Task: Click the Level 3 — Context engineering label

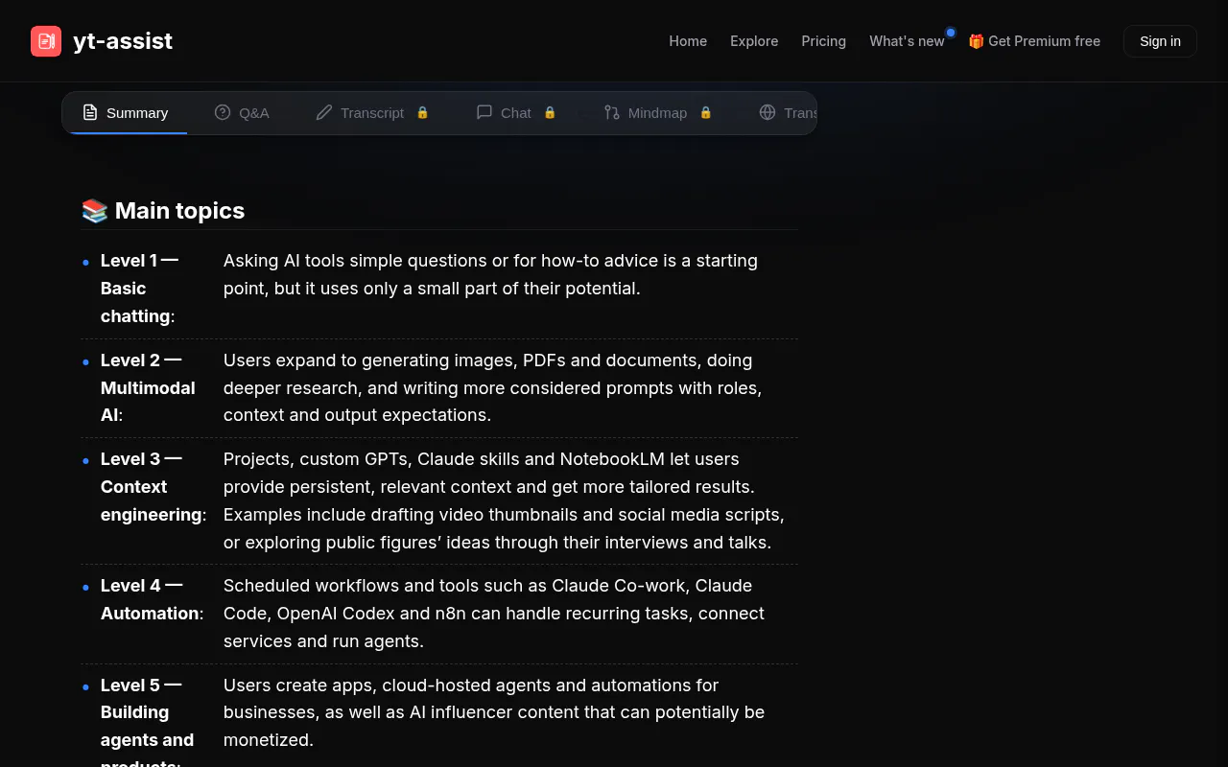Action: [x=153, y=487]
